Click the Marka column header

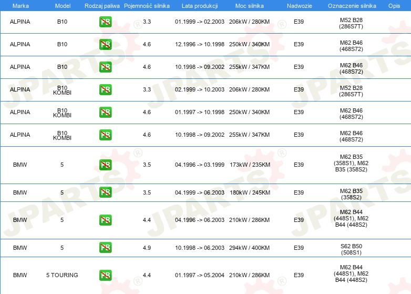20,6
